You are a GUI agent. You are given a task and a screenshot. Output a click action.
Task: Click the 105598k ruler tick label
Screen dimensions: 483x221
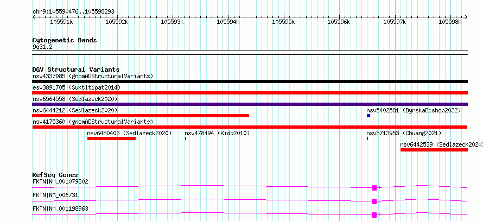click(x=450, y=22)
